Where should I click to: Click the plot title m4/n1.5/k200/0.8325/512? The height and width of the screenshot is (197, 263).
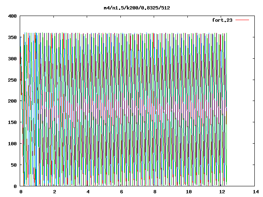pos(137,8)
